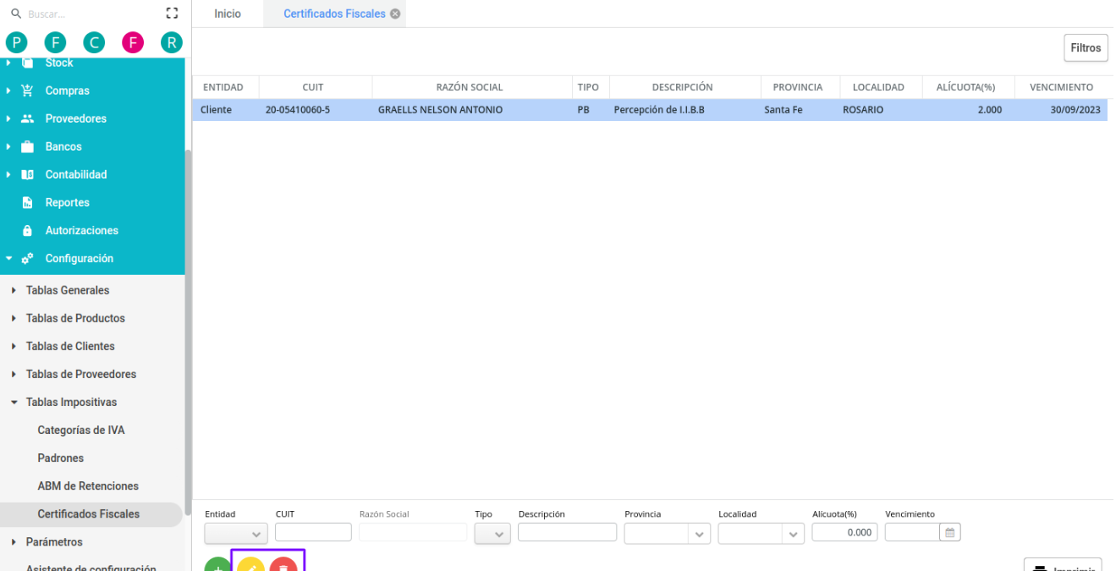Expand the Compras menu arrow
Viewport: 1116px width, 571px height.
coord(8,91)
